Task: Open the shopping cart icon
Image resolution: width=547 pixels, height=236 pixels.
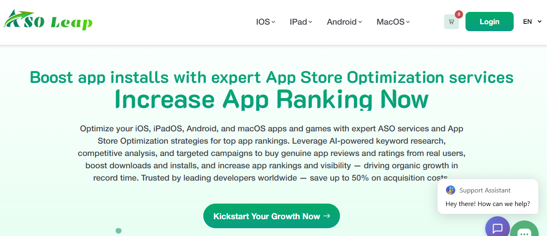Action: 452,22
